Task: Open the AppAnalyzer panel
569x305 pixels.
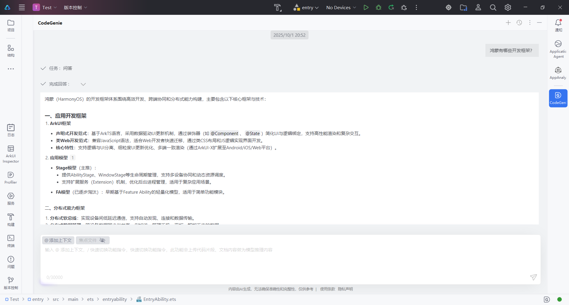Action: pos(558,73)
